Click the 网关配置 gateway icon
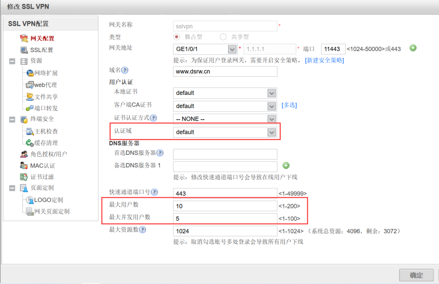This screenshot has width=439, height=284. coord(24,38)
